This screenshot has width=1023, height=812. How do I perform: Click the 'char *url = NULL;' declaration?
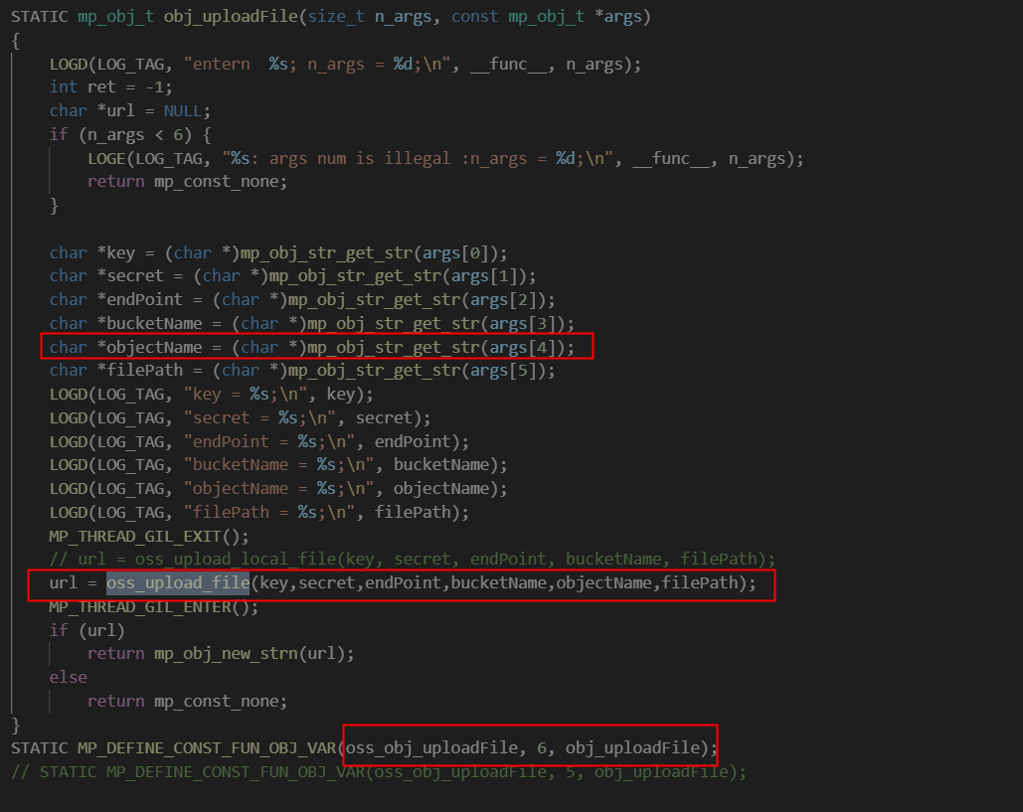[x=130, y=111]
